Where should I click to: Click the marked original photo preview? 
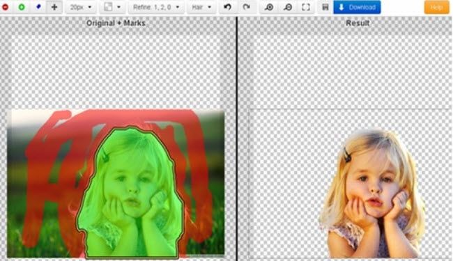pyautogui.click(x=116, y=184)
